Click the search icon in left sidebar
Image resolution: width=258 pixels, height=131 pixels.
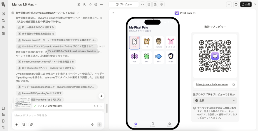click(x=3, y=21)
